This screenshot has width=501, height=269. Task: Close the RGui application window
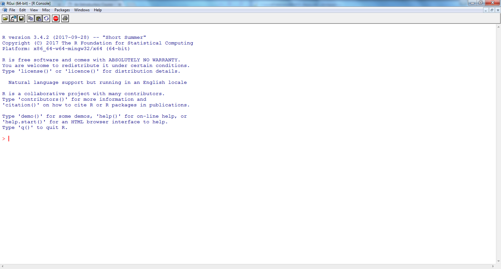click(x=493, y=3)
